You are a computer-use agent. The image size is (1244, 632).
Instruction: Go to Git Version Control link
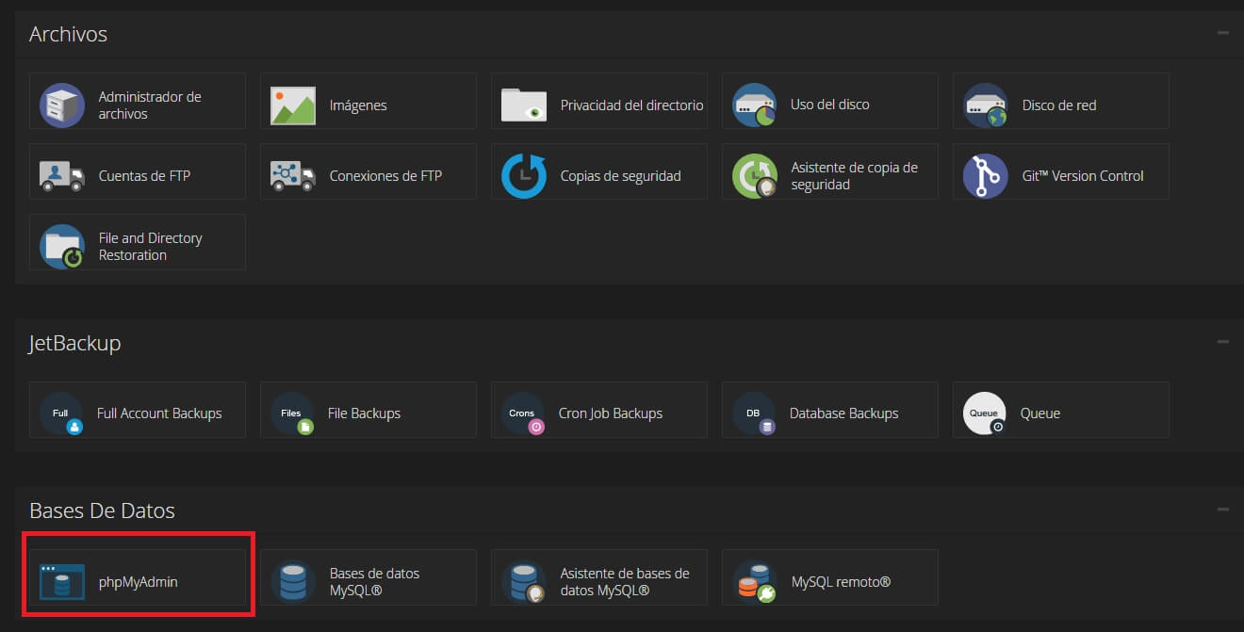tap(1083, 176)
